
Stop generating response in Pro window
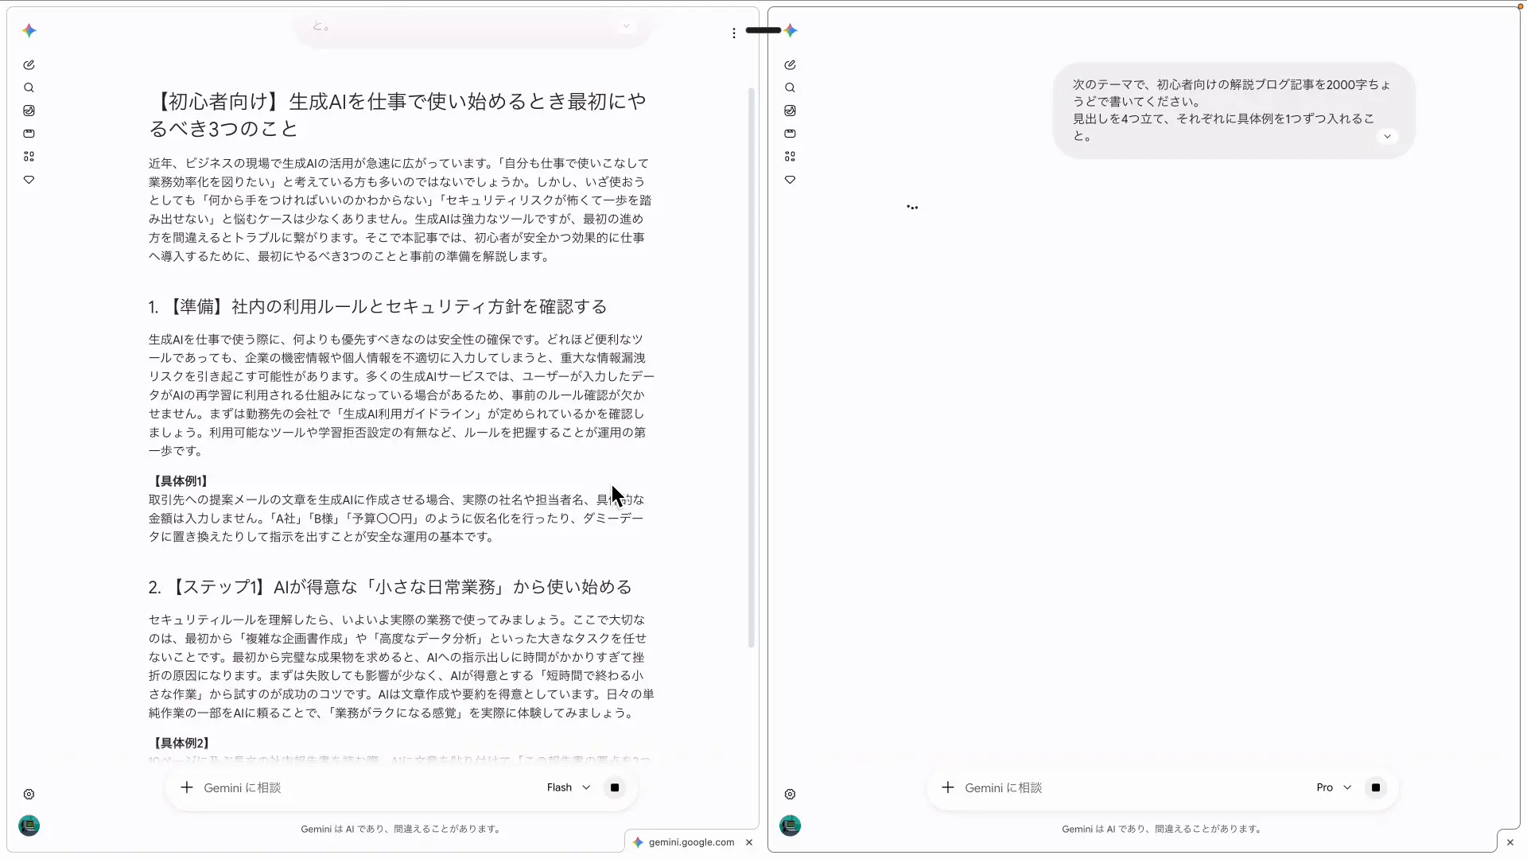coord(1376,787)
